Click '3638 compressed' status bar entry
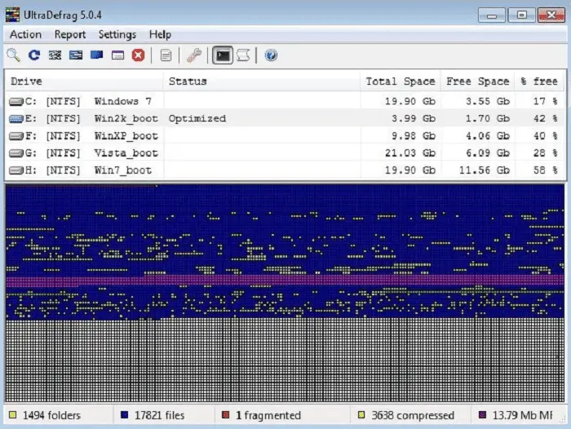Screen dimensions: 571x429 (x=413, y=415)
